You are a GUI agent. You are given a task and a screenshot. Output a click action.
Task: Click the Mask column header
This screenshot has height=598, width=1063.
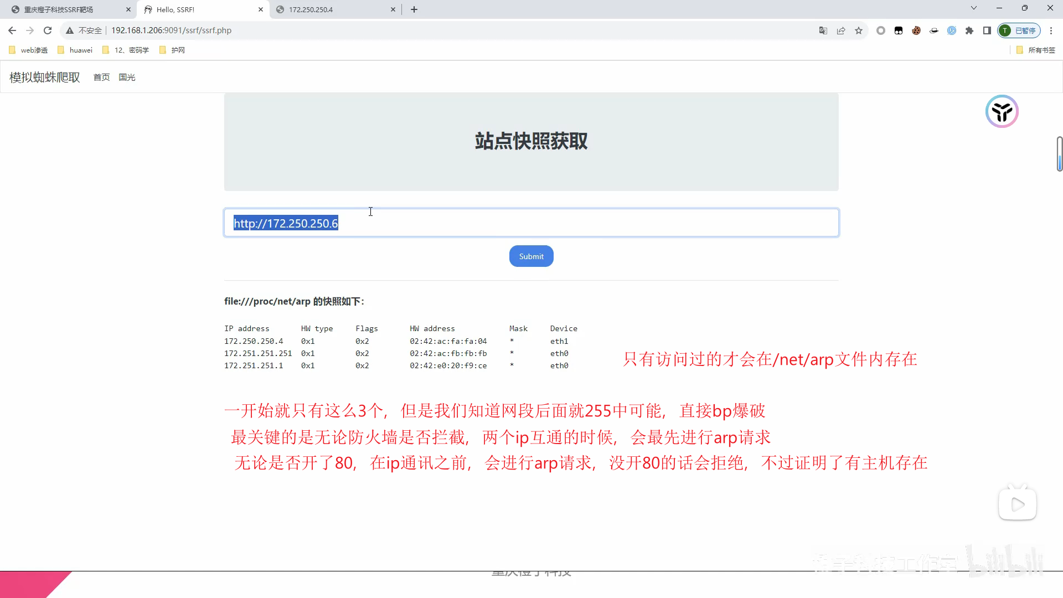(518, 328)
